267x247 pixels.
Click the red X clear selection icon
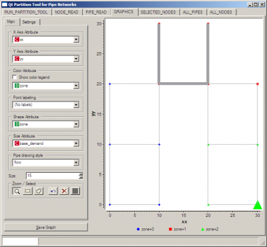[64, 191]
